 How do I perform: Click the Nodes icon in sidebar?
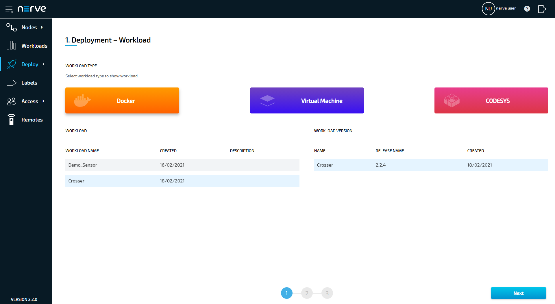[x=11, y=27]
